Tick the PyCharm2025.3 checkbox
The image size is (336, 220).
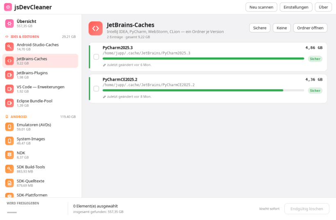96,57
